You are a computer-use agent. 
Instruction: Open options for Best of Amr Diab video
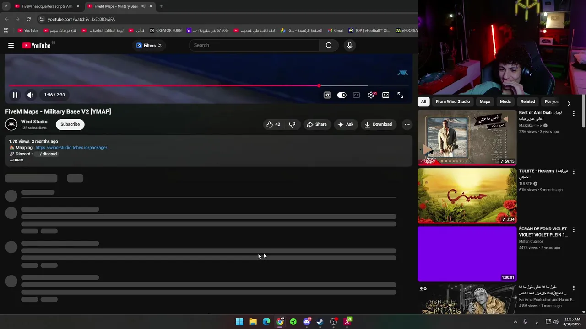point(574,114)
